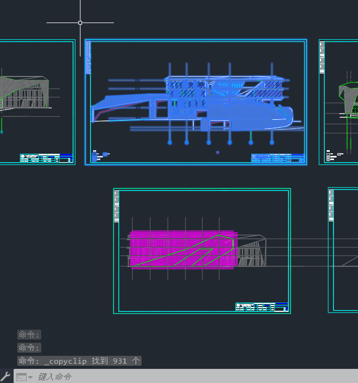This screenshot has height=383, width=358.
Task: Click the command prompt icon beside the wrench
Action: tap(21, 377)
